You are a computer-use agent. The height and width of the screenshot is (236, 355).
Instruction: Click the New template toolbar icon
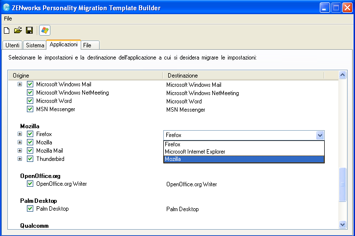click(x=7, y=30)
